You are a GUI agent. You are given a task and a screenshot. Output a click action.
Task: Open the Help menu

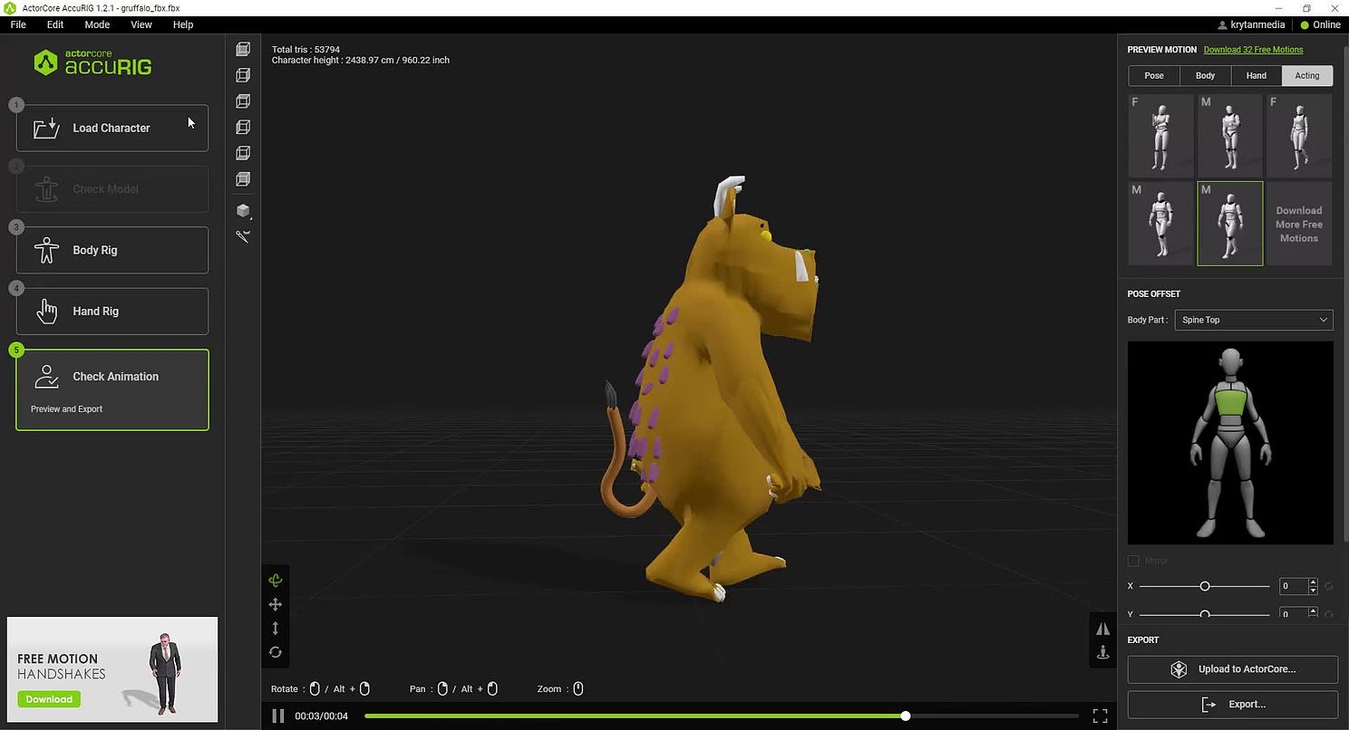(x=183, y=24)
